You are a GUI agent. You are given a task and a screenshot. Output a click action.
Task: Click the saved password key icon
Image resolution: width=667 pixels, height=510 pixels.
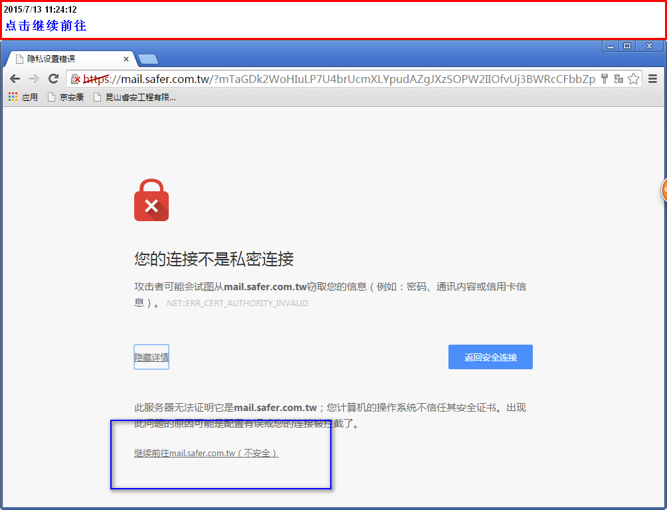tap(604, 78)
